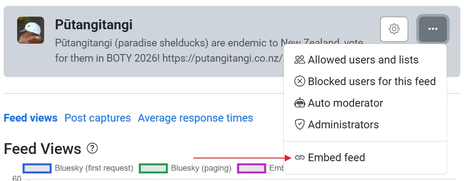Image resolution: width=464 pixels, height=181 pixels.
Task: Switch to Feed views tab
Action: coord(31,118)
